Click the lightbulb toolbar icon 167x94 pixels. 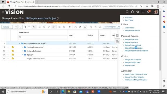pyautogui.click(x=70, y=27)
